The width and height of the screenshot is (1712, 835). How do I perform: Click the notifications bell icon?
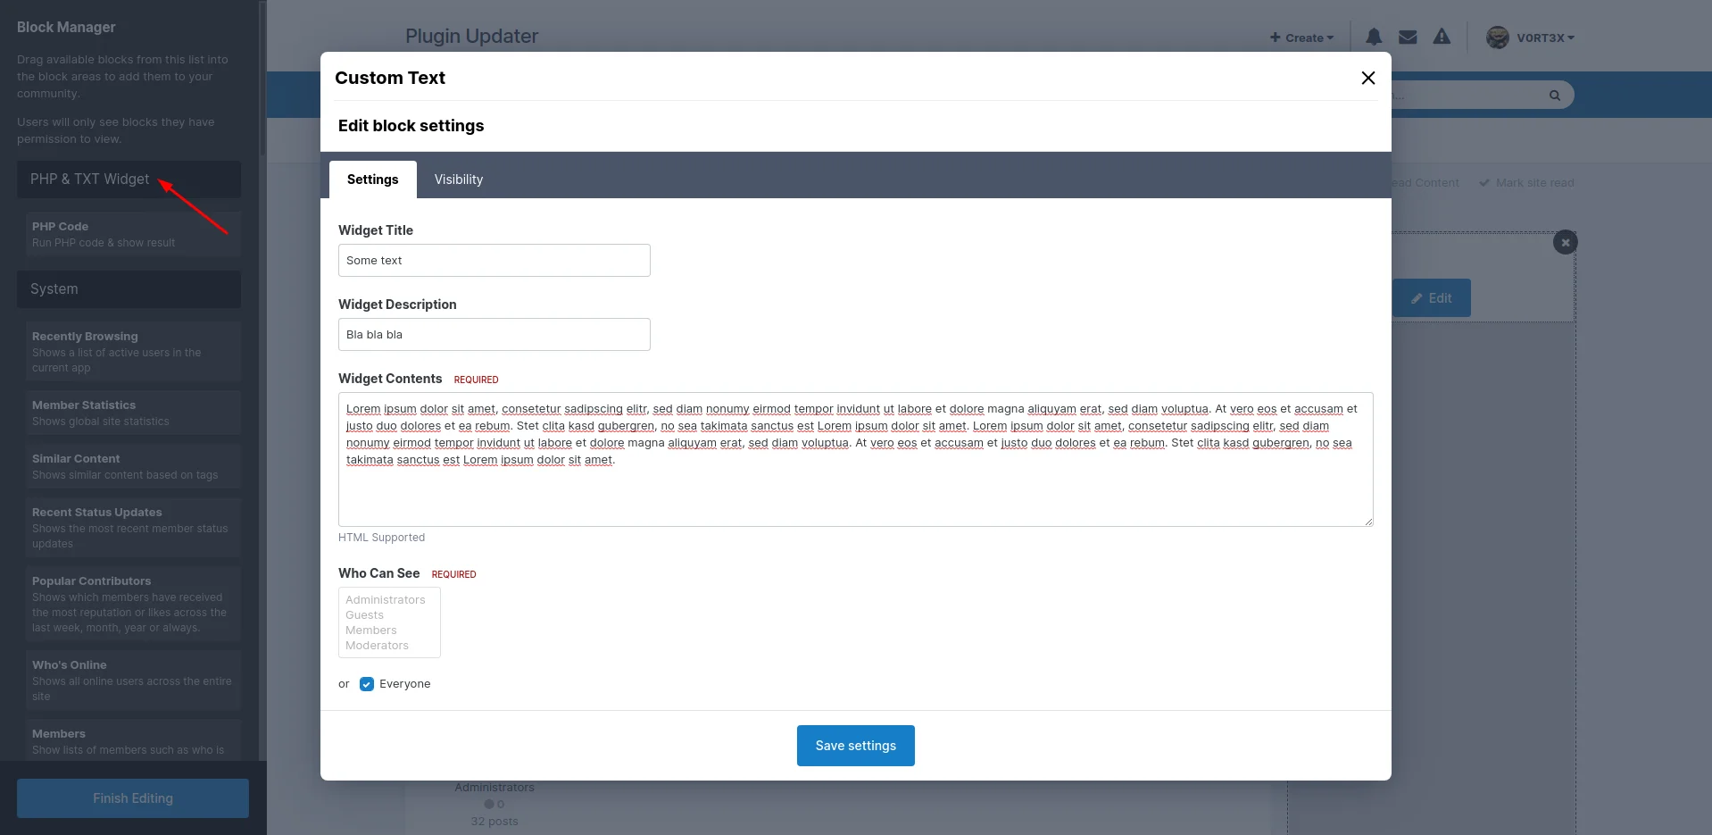[x=1374, y=37]
